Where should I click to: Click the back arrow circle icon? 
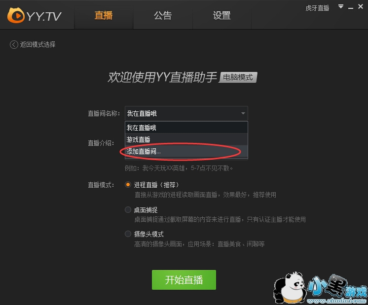click(14, 44)
